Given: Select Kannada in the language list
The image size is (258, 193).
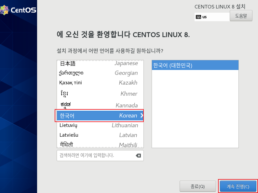Looking at the screenshot, I should [100, 105].
